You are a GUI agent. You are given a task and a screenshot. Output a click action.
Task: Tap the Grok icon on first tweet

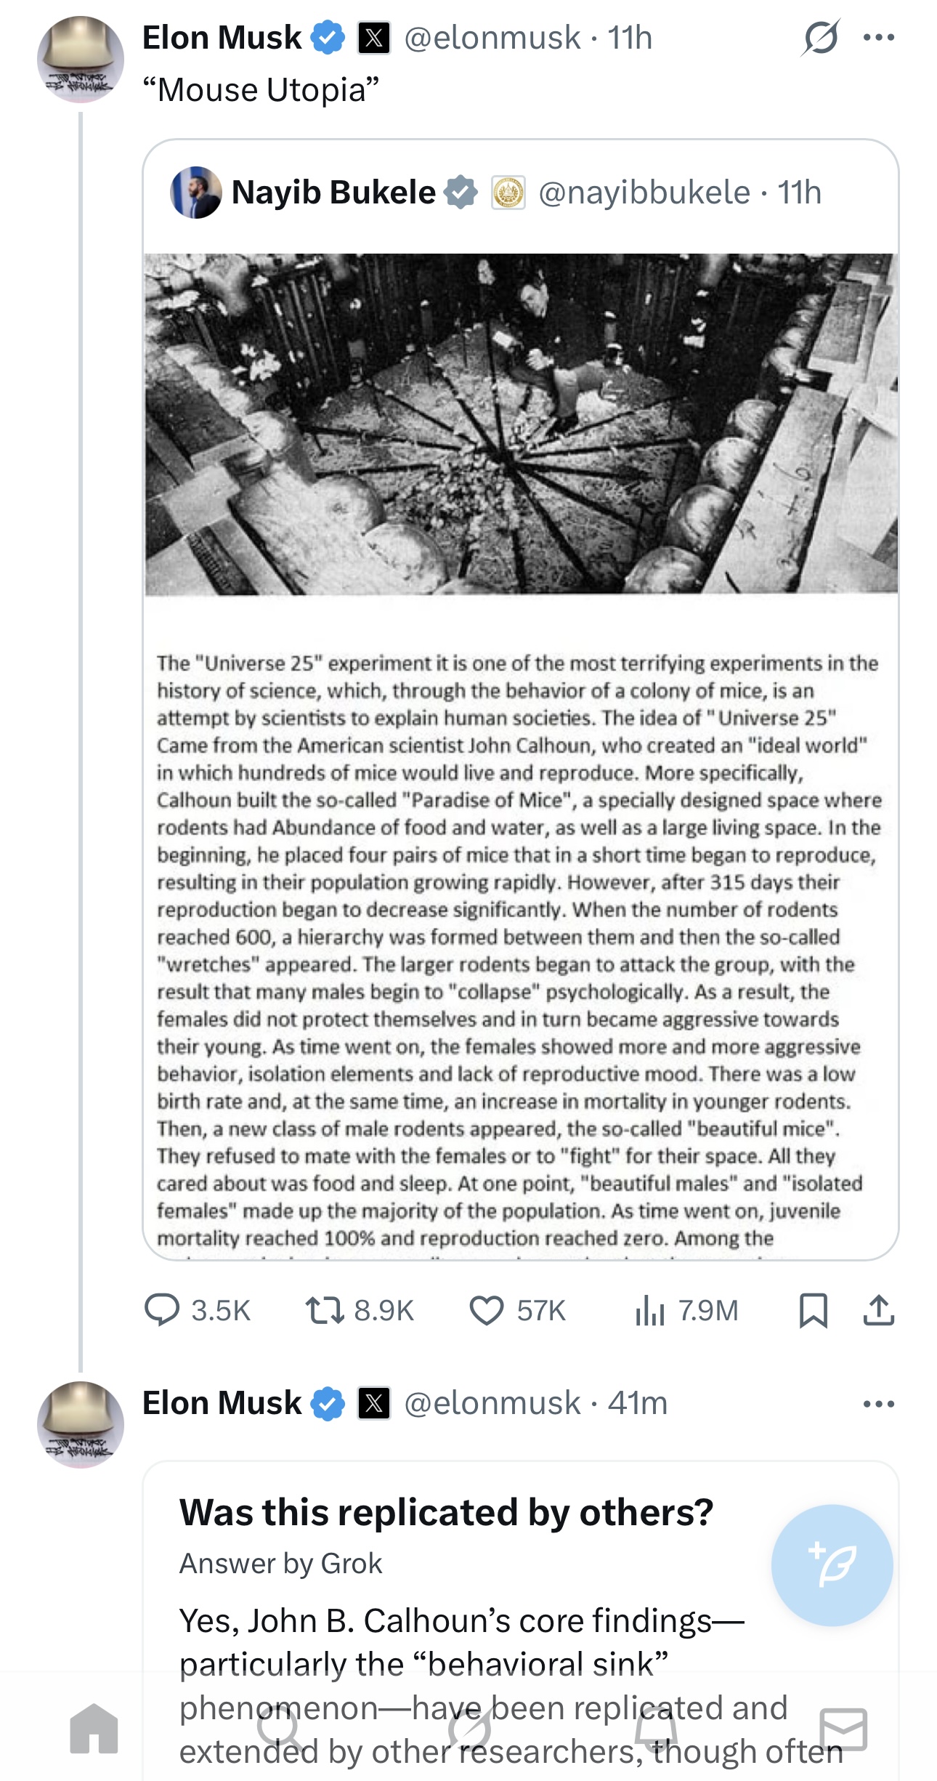coord(821,38)
